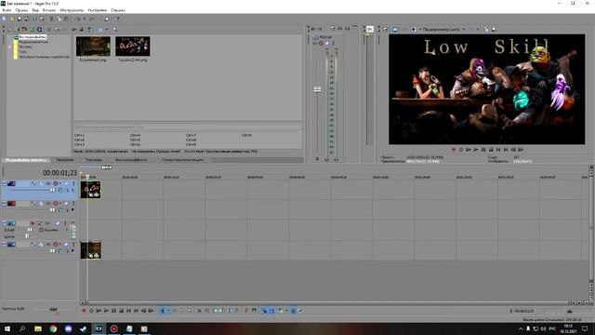Open the Вставка menu
The height and width of the screenshot is (335, 595).
point(49,10)
